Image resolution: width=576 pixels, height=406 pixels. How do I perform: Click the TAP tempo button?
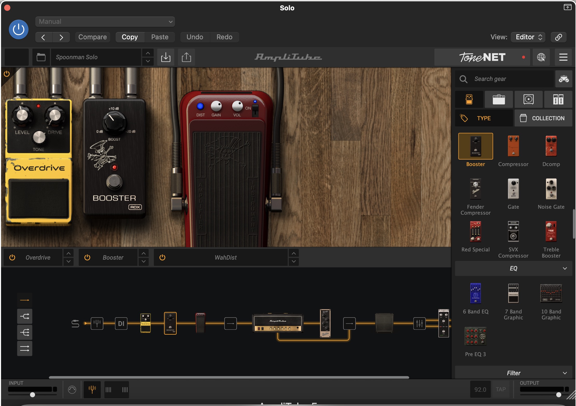click(x=501, y=389)
